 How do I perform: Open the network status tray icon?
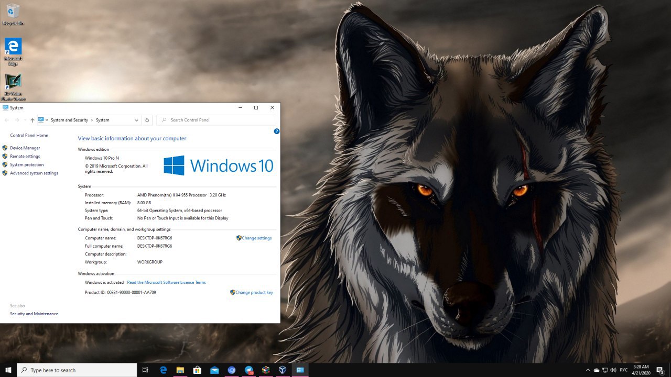[605, 370]
